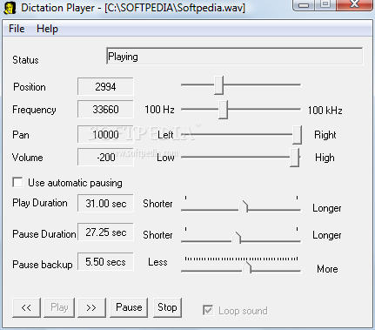Click the Less label beside Pause backup

[157, 262]
